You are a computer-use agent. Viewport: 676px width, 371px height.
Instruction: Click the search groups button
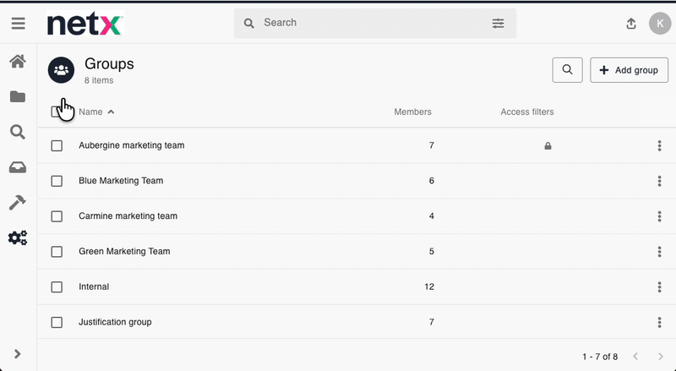click(x=567, y=70)
